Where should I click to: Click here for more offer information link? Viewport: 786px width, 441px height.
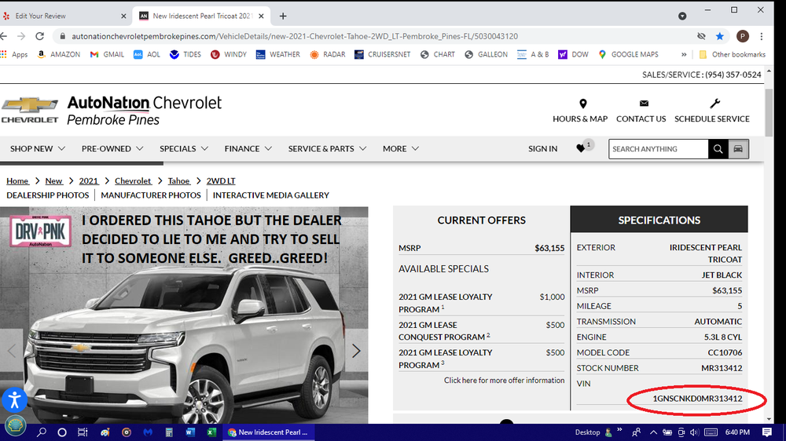coord(504,381)
